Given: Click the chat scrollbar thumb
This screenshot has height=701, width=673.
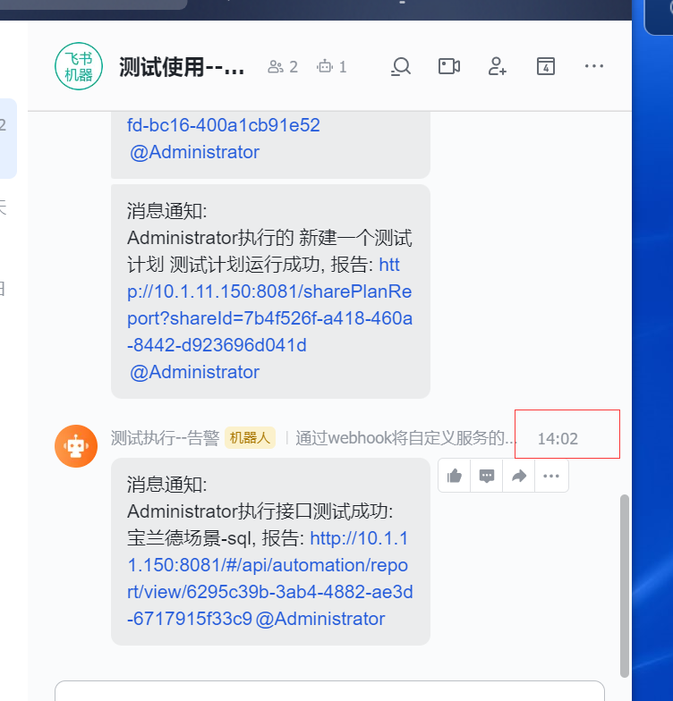Looking at the screenshot, I should point(625,586).
